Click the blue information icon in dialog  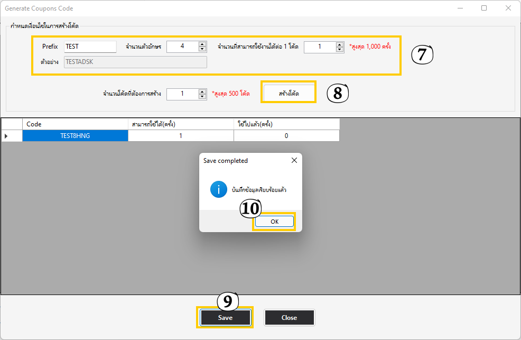pyautogui.click(x=218, y=189)
